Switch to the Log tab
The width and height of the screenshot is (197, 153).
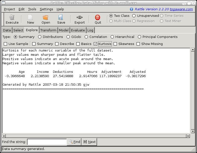90,30
